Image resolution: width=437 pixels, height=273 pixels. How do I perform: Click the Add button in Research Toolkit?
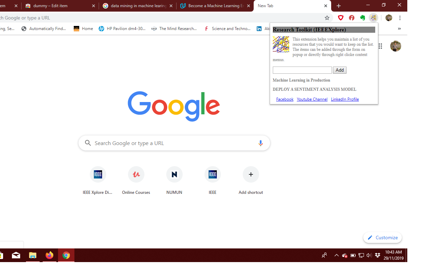click(x=339, y=70)
